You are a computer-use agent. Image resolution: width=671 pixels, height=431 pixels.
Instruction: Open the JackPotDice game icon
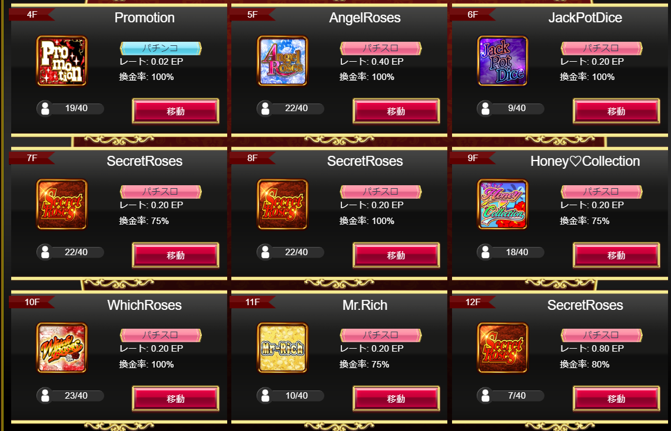[503, 61]
